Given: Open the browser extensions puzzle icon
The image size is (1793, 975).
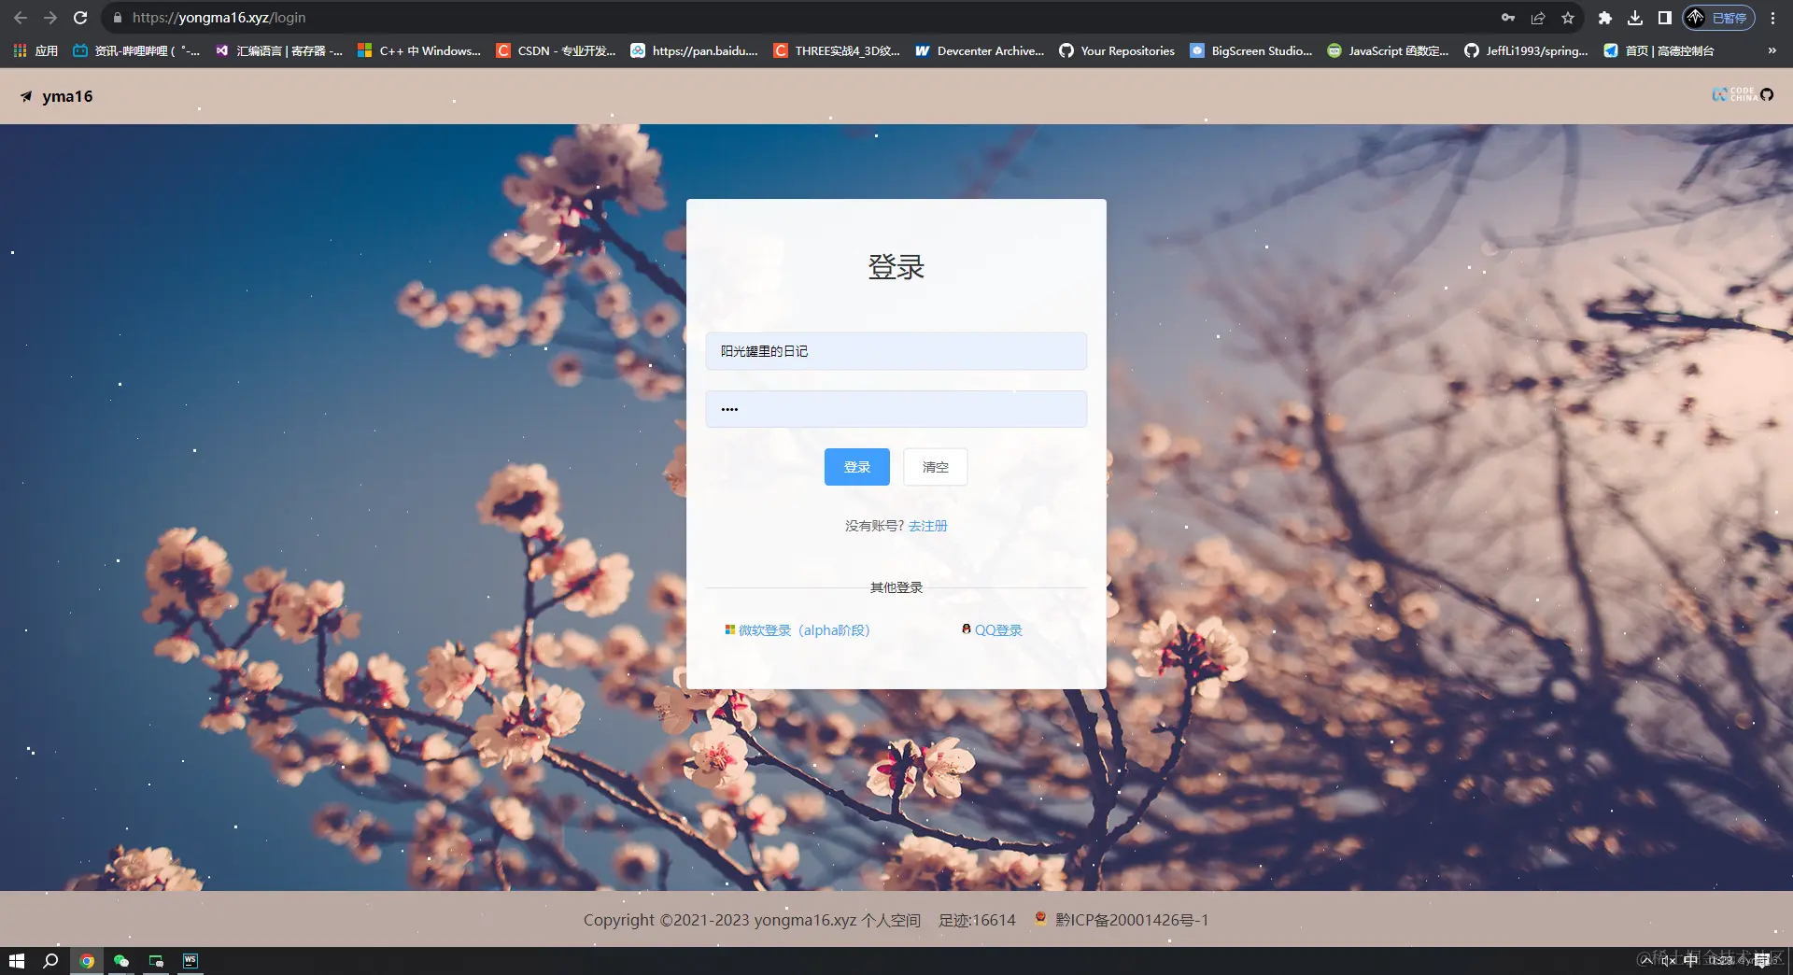Looking at the screenshot, I should click(x=1605, y=17).
